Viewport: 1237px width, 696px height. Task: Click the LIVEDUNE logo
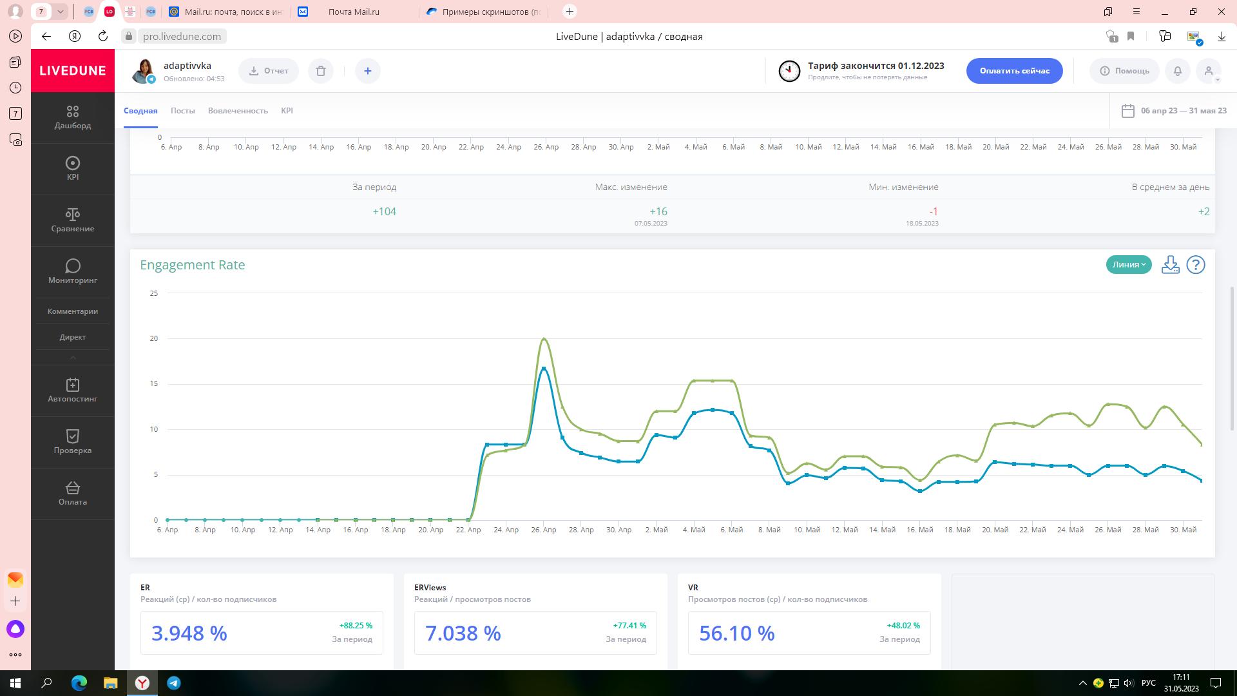click(73, 71)
